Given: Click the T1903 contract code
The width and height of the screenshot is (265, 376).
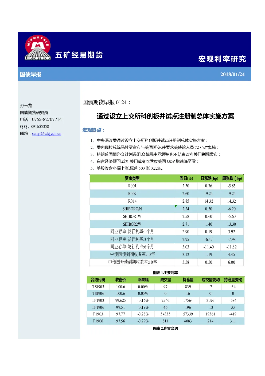Looking at the screenshot, I should click(x=98, y=314).
